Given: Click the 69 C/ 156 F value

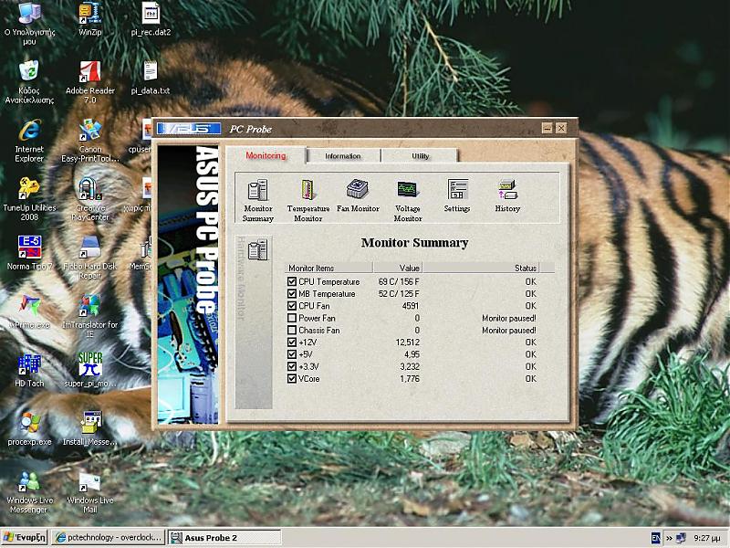Looking at the screenshot, I should (399, 281).
